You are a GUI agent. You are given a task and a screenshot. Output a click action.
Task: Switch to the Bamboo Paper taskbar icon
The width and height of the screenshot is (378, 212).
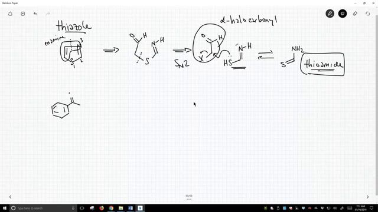click(140, 208)
